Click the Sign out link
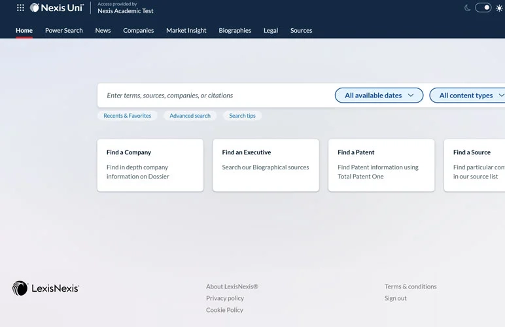Viewport: 505px width, 327px height. click(x=396, y=298)
